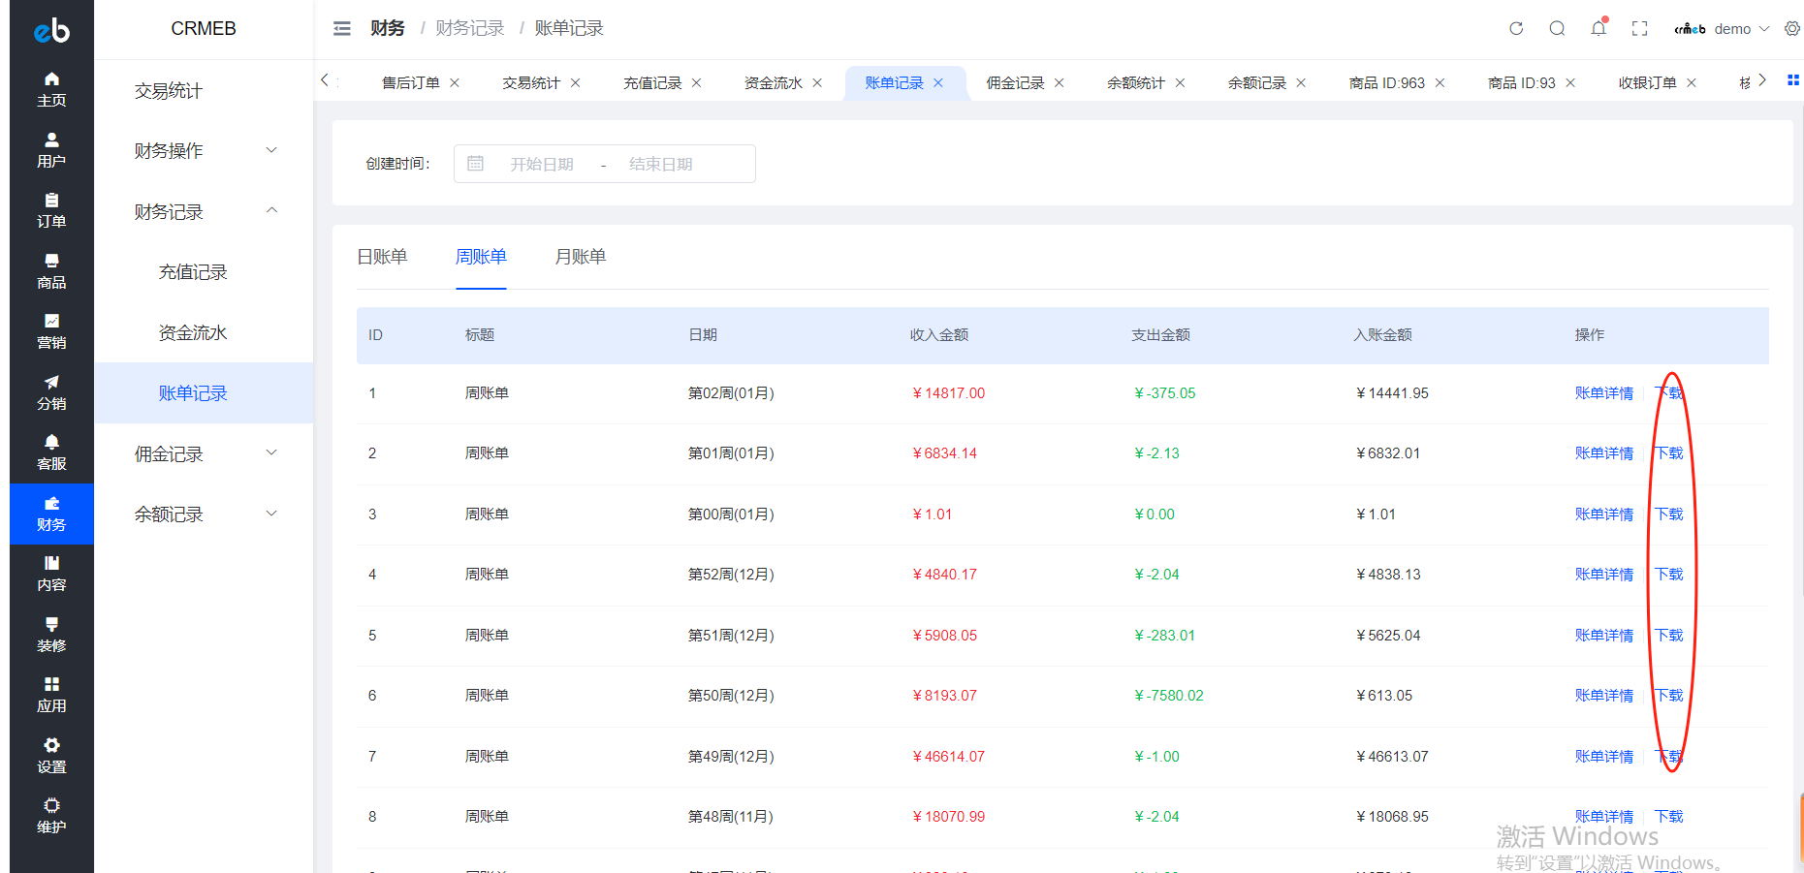Screen dimensions: 1804x873
Task: Open the 客服 customer service sidebar icon
Action: (x=51, y=452)
